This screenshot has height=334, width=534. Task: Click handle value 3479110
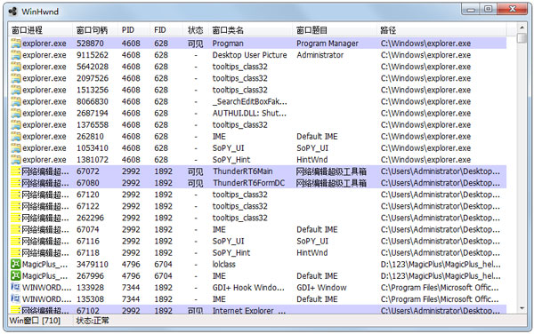[93, 265]
